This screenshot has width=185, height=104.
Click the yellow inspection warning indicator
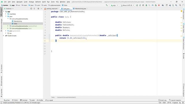pyautogui.click(x=182, y=11)
